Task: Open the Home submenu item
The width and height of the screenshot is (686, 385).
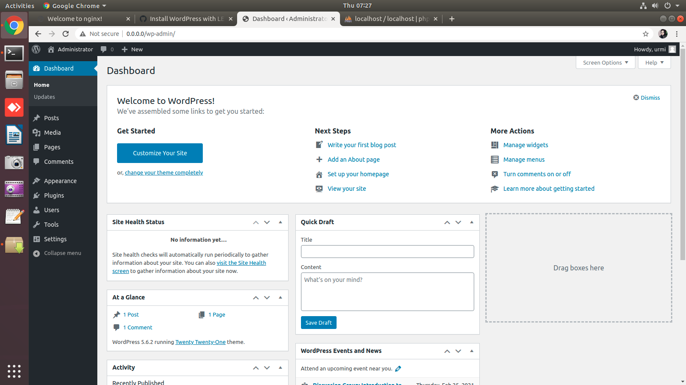Action: [x=42, y=85]
